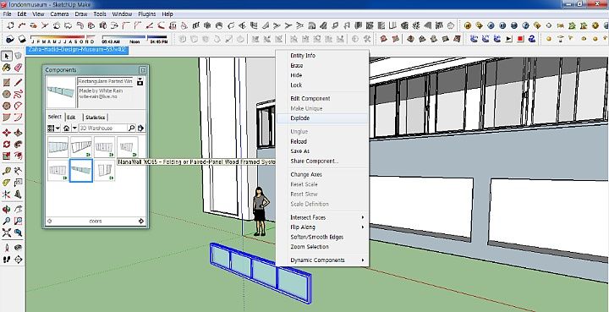Viewport: 609px width, 312px height.
Task: Choose Lock from context menu
Action: pos(322,85)
